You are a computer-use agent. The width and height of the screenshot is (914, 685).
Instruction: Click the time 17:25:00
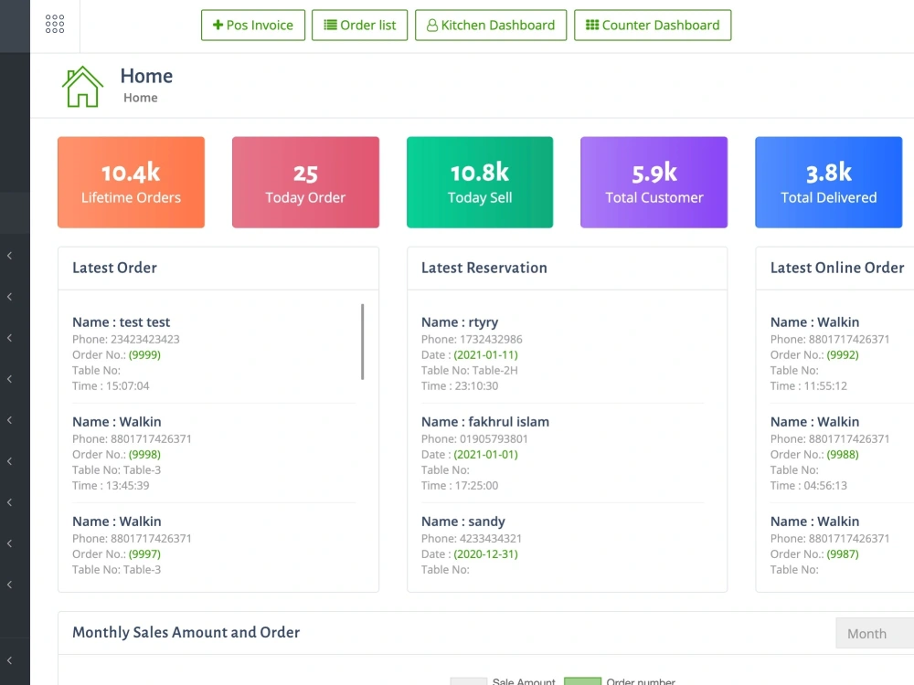(476, 485)
